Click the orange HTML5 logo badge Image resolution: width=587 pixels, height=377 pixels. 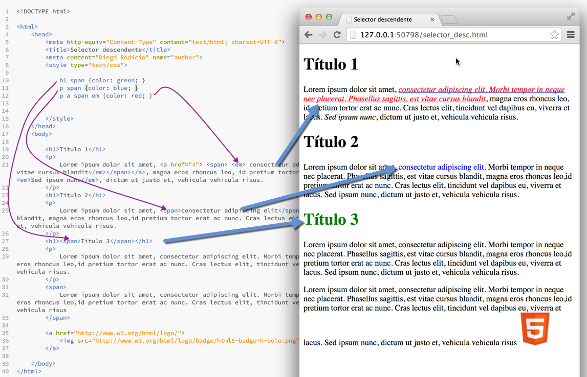[x=535, y=329]
